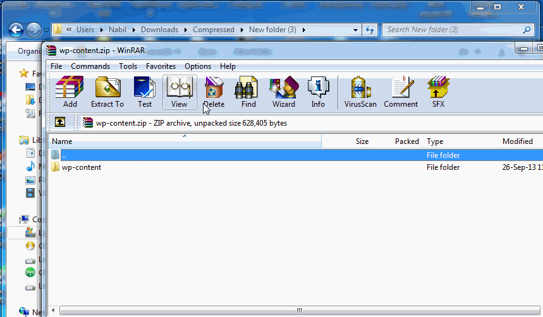The height and width of the screenshot is (317, 543).
Task: Open the Help menu
Action: (x=228, y=66)
